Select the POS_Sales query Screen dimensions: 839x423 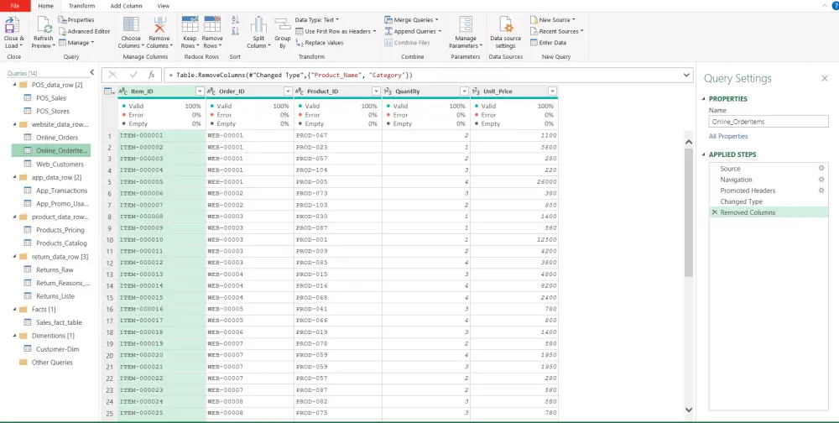click(x=51, y=98)
